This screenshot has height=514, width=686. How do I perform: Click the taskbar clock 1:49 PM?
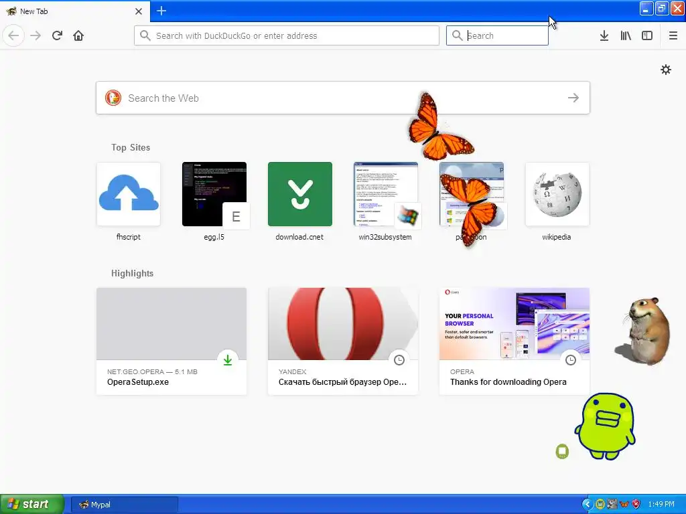coord(661,504)
